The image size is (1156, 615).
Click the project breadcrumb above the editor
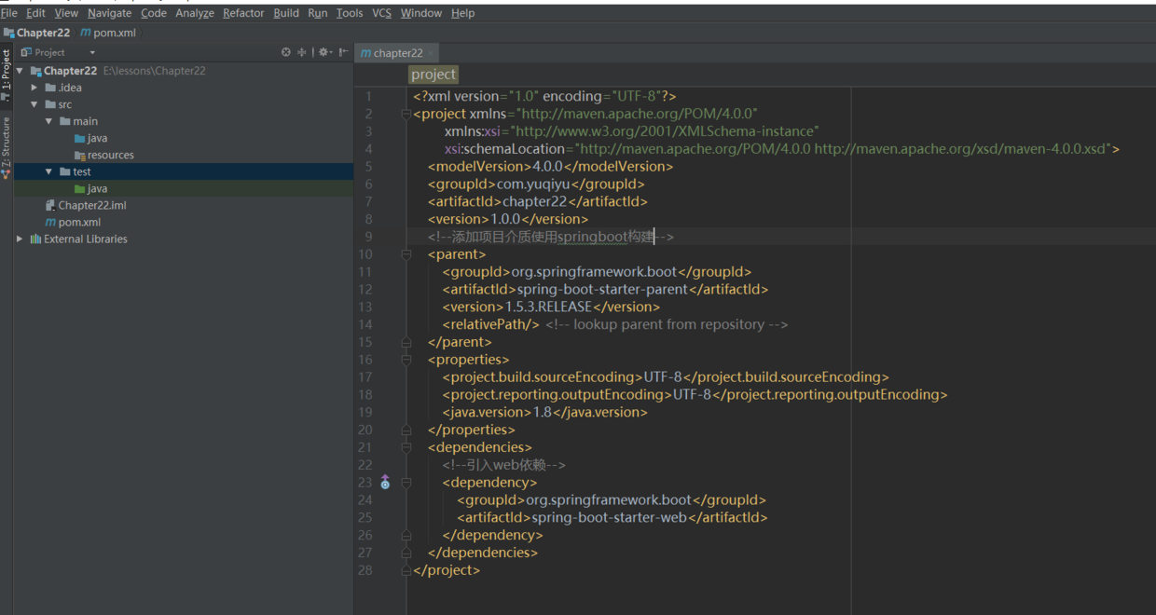pyautogui.click(x=433, y=75)
